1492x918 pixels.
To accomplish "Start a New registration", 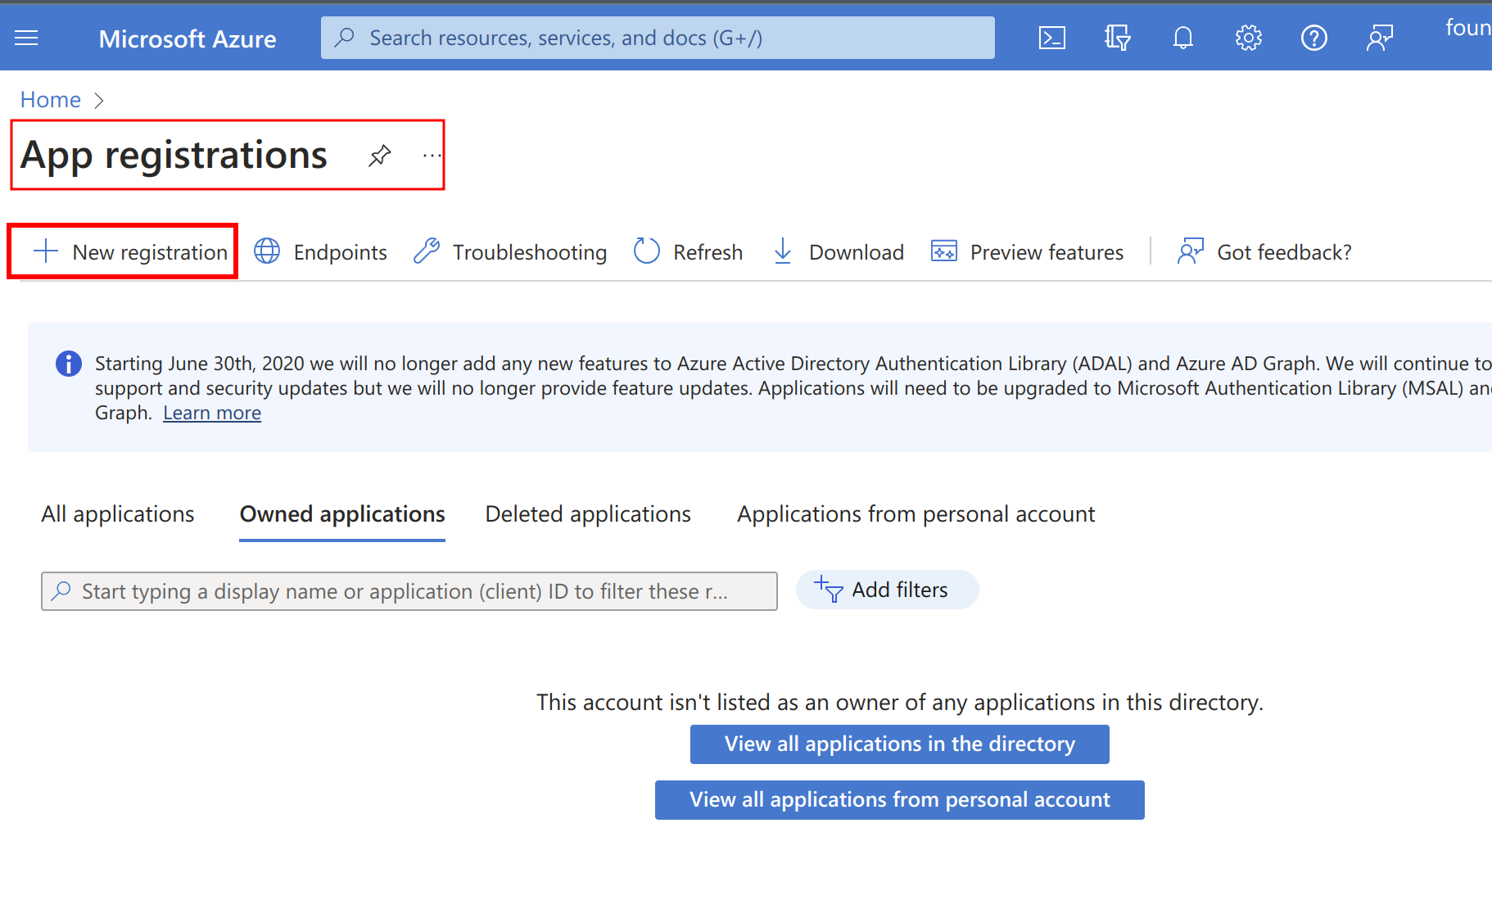I will (x=123, y=251).
